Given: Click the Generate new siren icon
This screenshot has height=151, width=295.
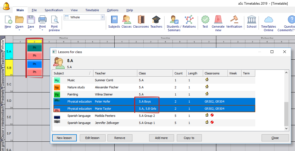Looking at the screenshot, I should (x=218, y=20).
